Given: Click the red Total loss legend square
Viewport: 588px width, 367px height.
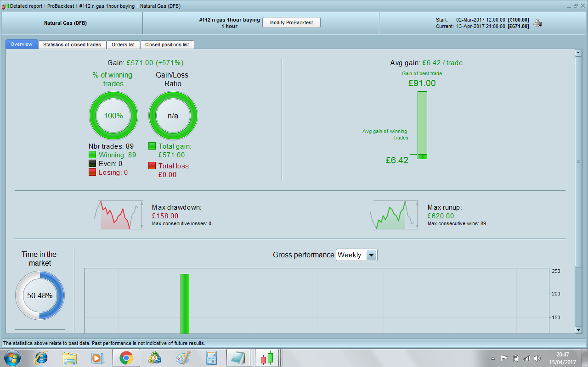Looking at the screenshot, I should (x=152, y=166).
